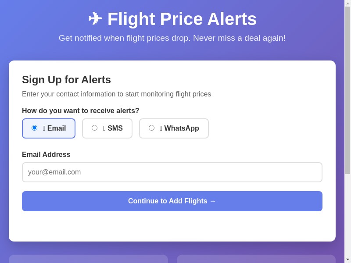Click the 'Email Address' field label
This screenshot has width=351, height=263.
pyautogui.click(x=46, y=155)
